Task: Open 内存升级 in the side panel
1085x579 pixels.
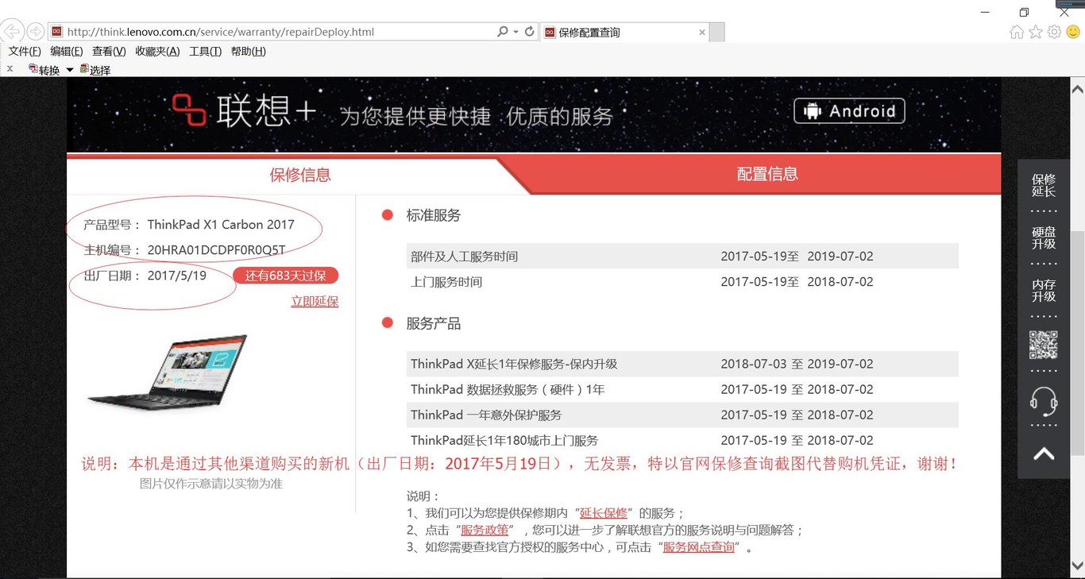Action: coord(1044,291)
